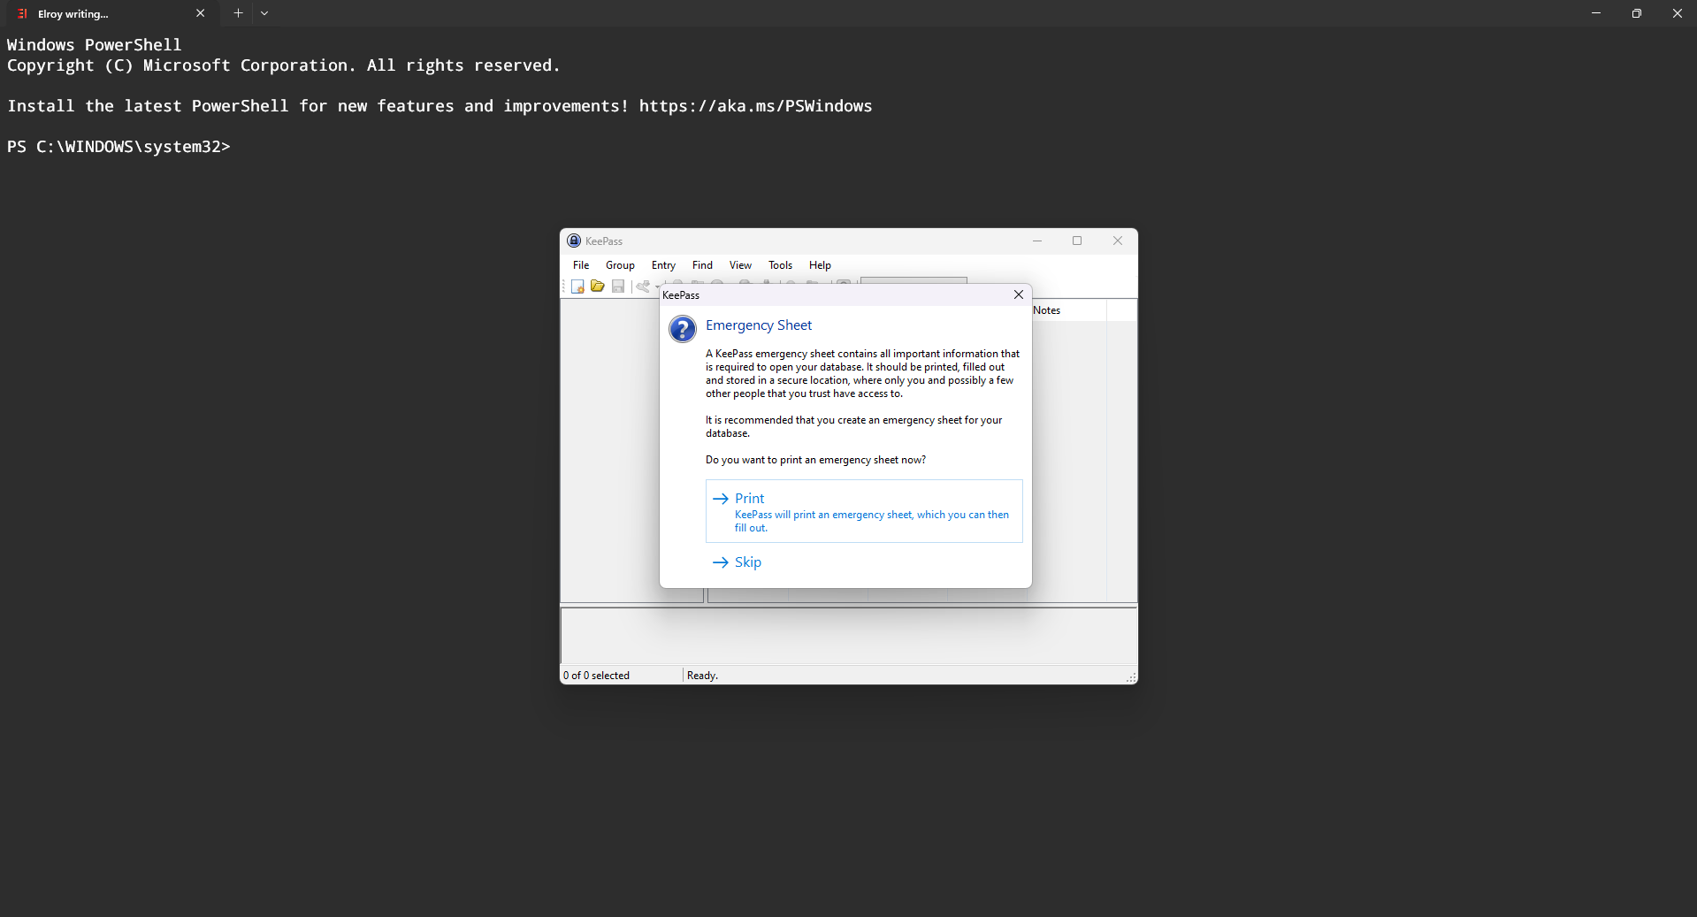Click the PS C:\WINDOWS\system32> prompt line
The width and height of the screenshot is (1697, 917).
pyautogui.click(x=118, y=147)
